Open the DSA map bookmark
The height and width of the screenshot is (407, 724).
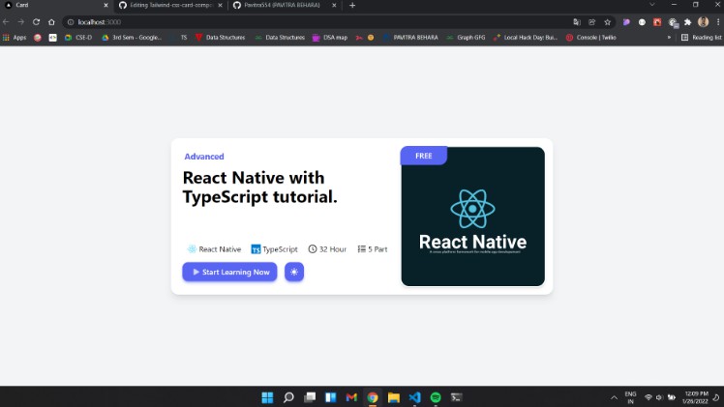click(x=330, y=38)
